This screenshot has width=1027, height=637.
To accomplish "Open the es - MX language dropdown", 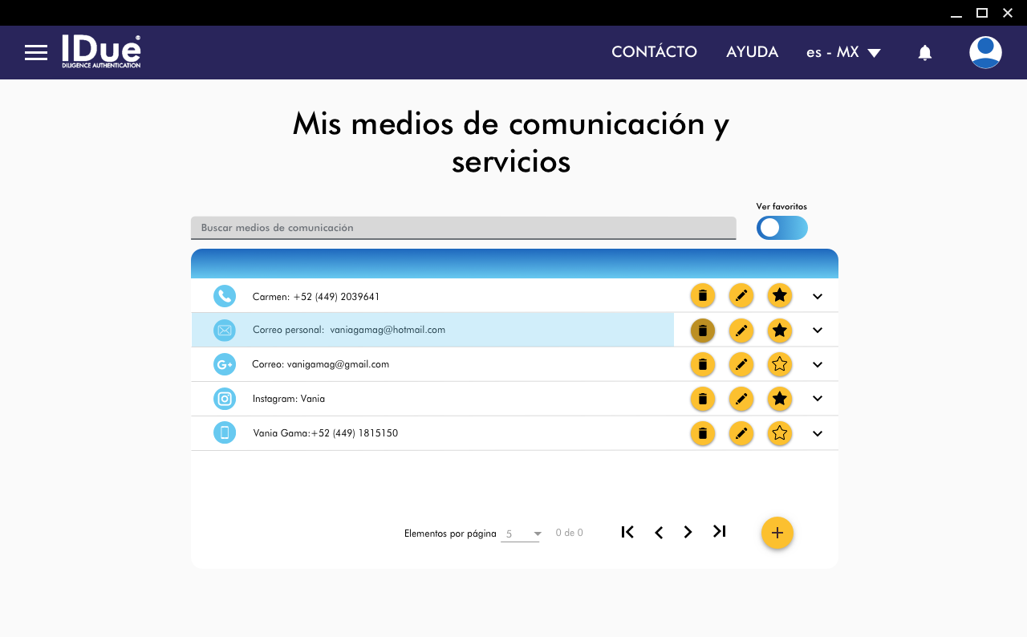I will (x=843, y=53).
